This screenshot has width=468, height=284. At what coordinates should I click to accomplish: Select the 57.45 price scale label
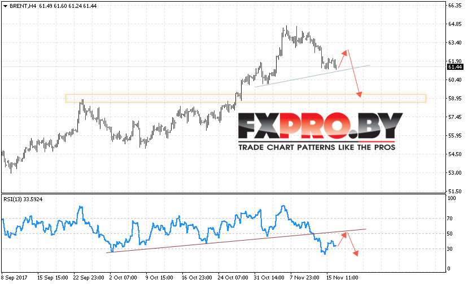(x=455, y=117)
